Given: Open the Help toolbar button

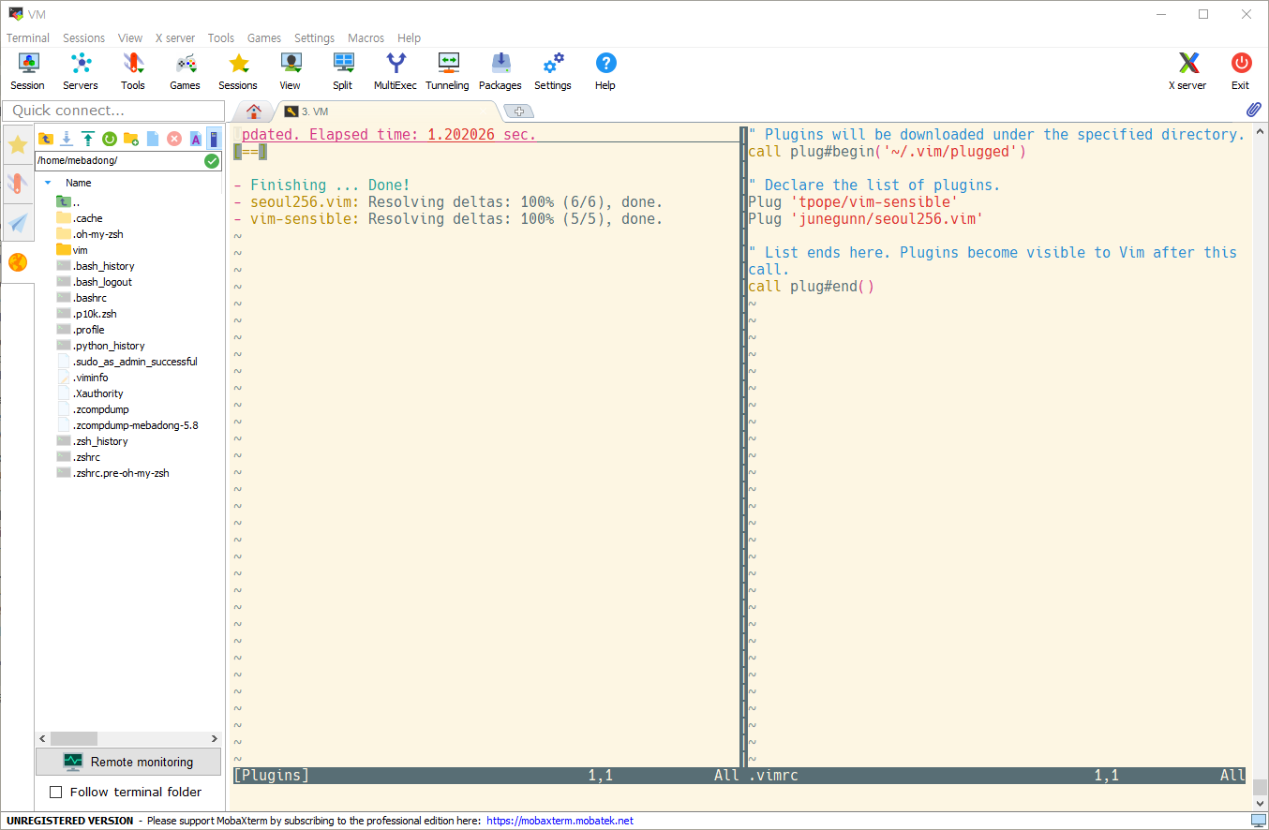Looking at the screenshot, I should click(x=605, y=71).
